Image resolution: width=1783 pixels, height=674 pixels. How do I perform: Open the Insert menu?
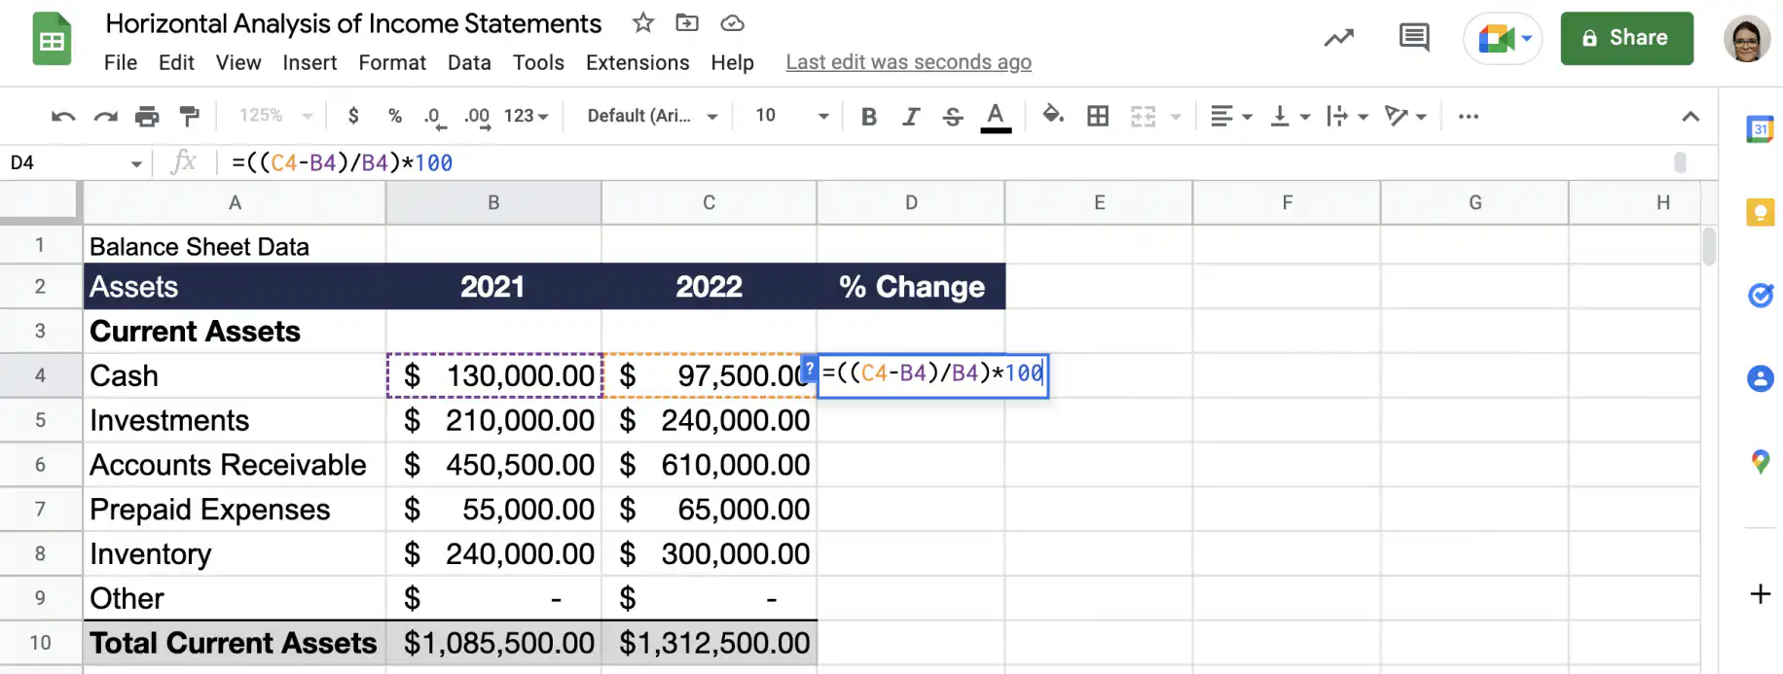[x=309, y=62]
